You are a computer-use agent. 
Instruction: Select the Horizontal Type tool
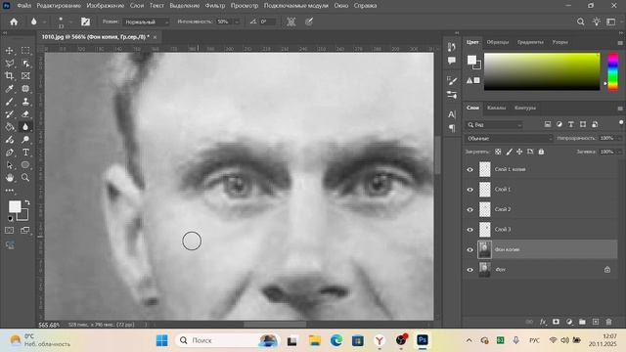(25, 153)
